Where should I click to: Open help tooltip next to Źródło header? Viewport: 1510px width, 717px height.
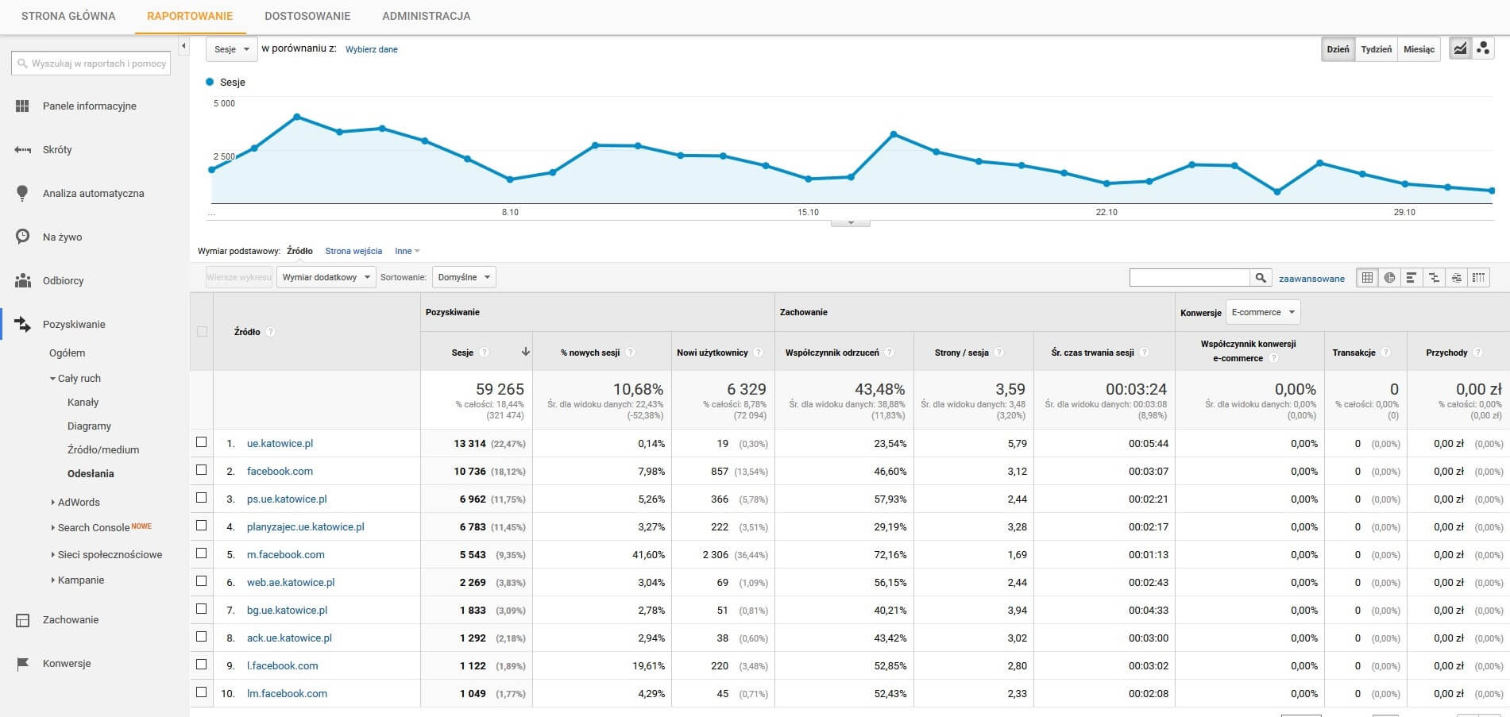tap(270, 332)
